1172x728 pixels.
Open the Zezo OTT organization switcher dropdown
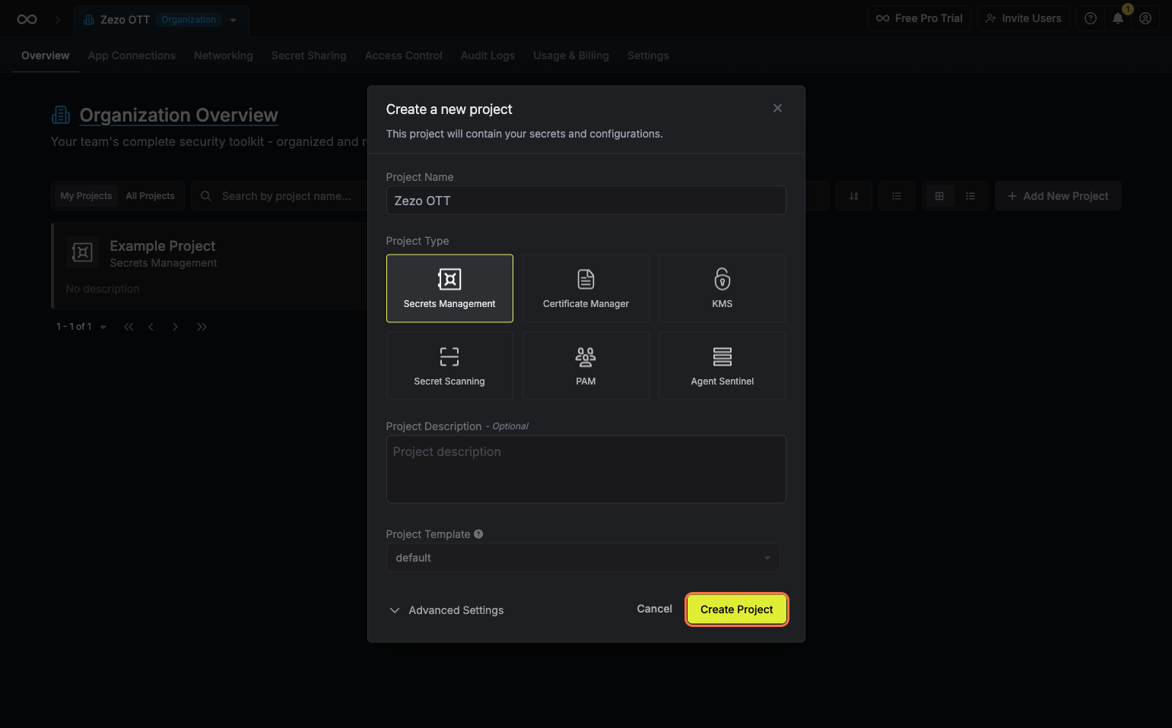click(x=233, y=21)
